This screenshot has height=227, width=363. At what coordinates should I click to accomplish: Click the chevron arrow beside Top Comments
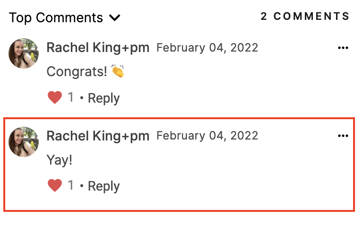[114, 18]
